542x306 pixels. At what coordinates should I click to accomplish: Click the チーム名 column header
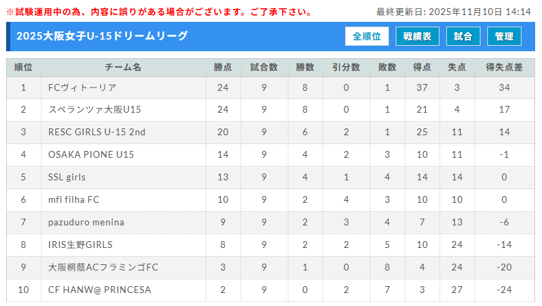pyautogui.click(x=123, y=67)
